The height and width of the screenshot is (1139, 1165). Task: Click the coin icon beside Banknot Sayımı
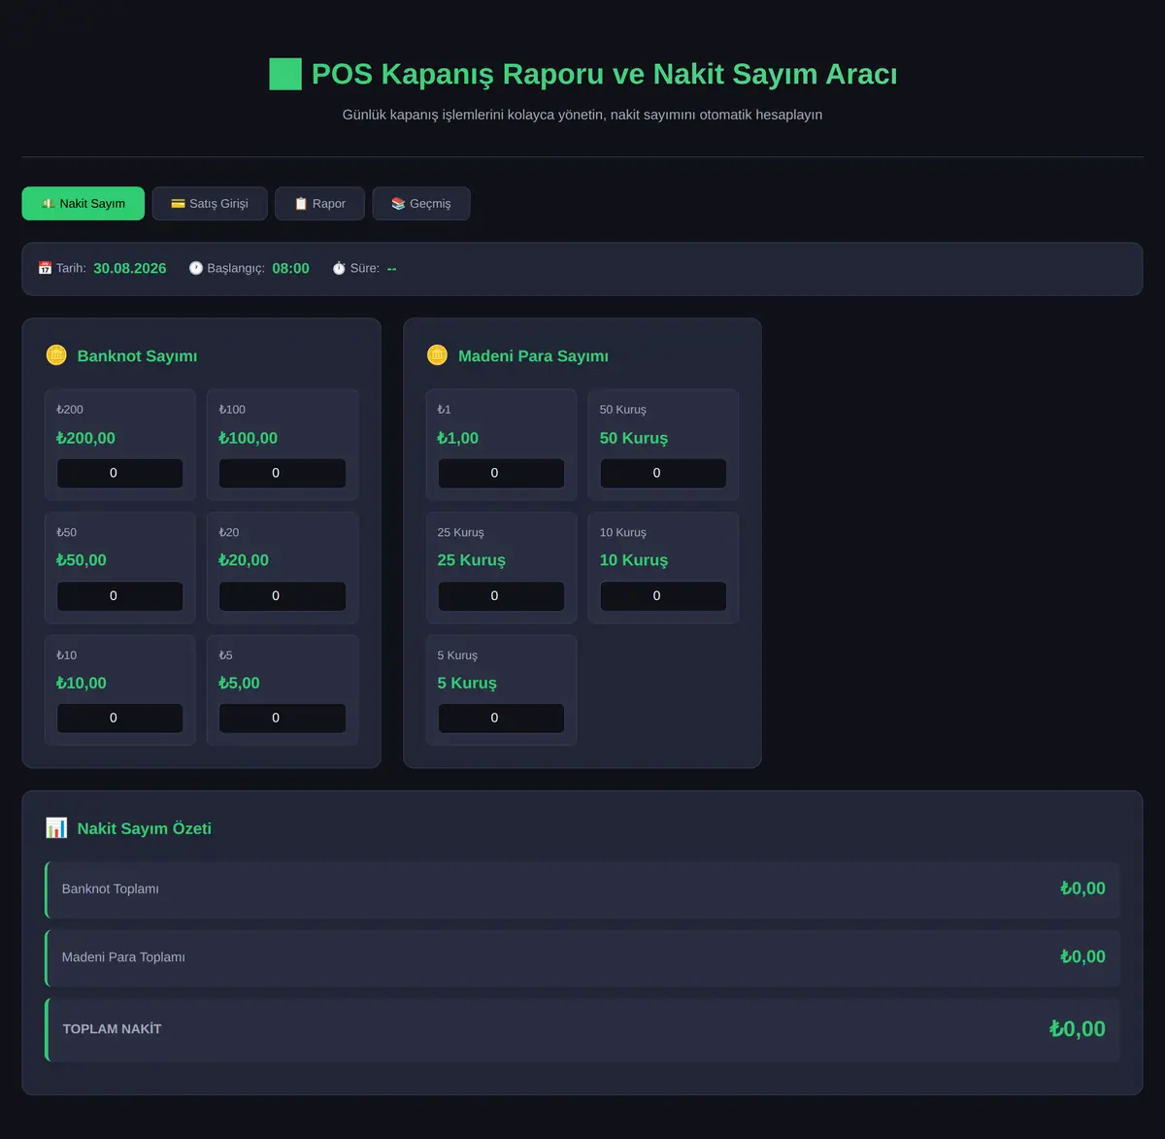click(56, 355)
